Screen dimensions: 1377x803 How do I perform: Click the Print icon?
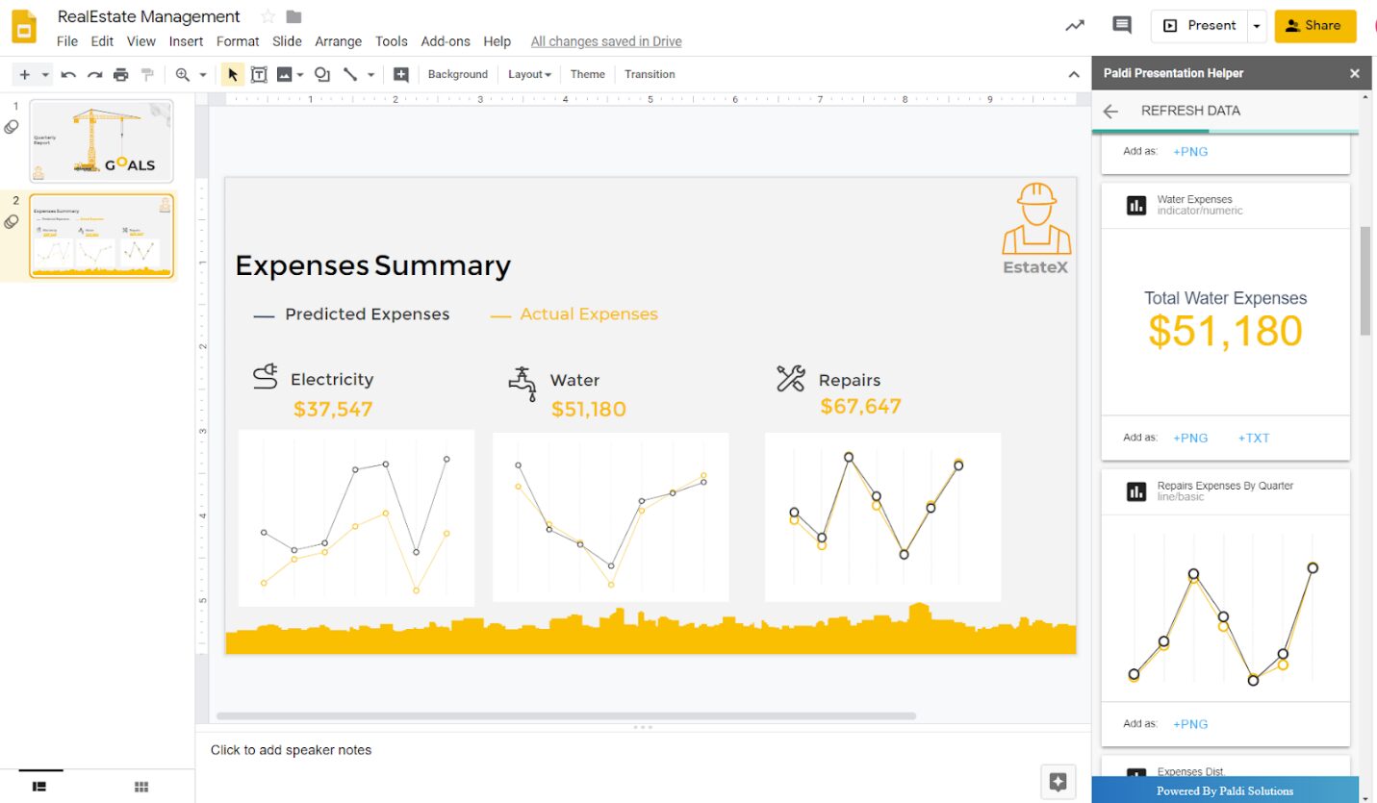[x=121, y=74]
